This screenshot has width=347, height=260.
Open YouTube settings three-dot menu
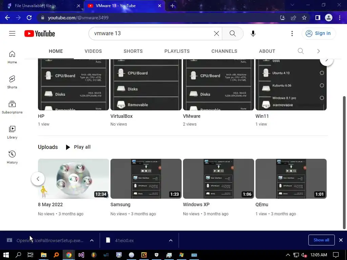(292, 34)
